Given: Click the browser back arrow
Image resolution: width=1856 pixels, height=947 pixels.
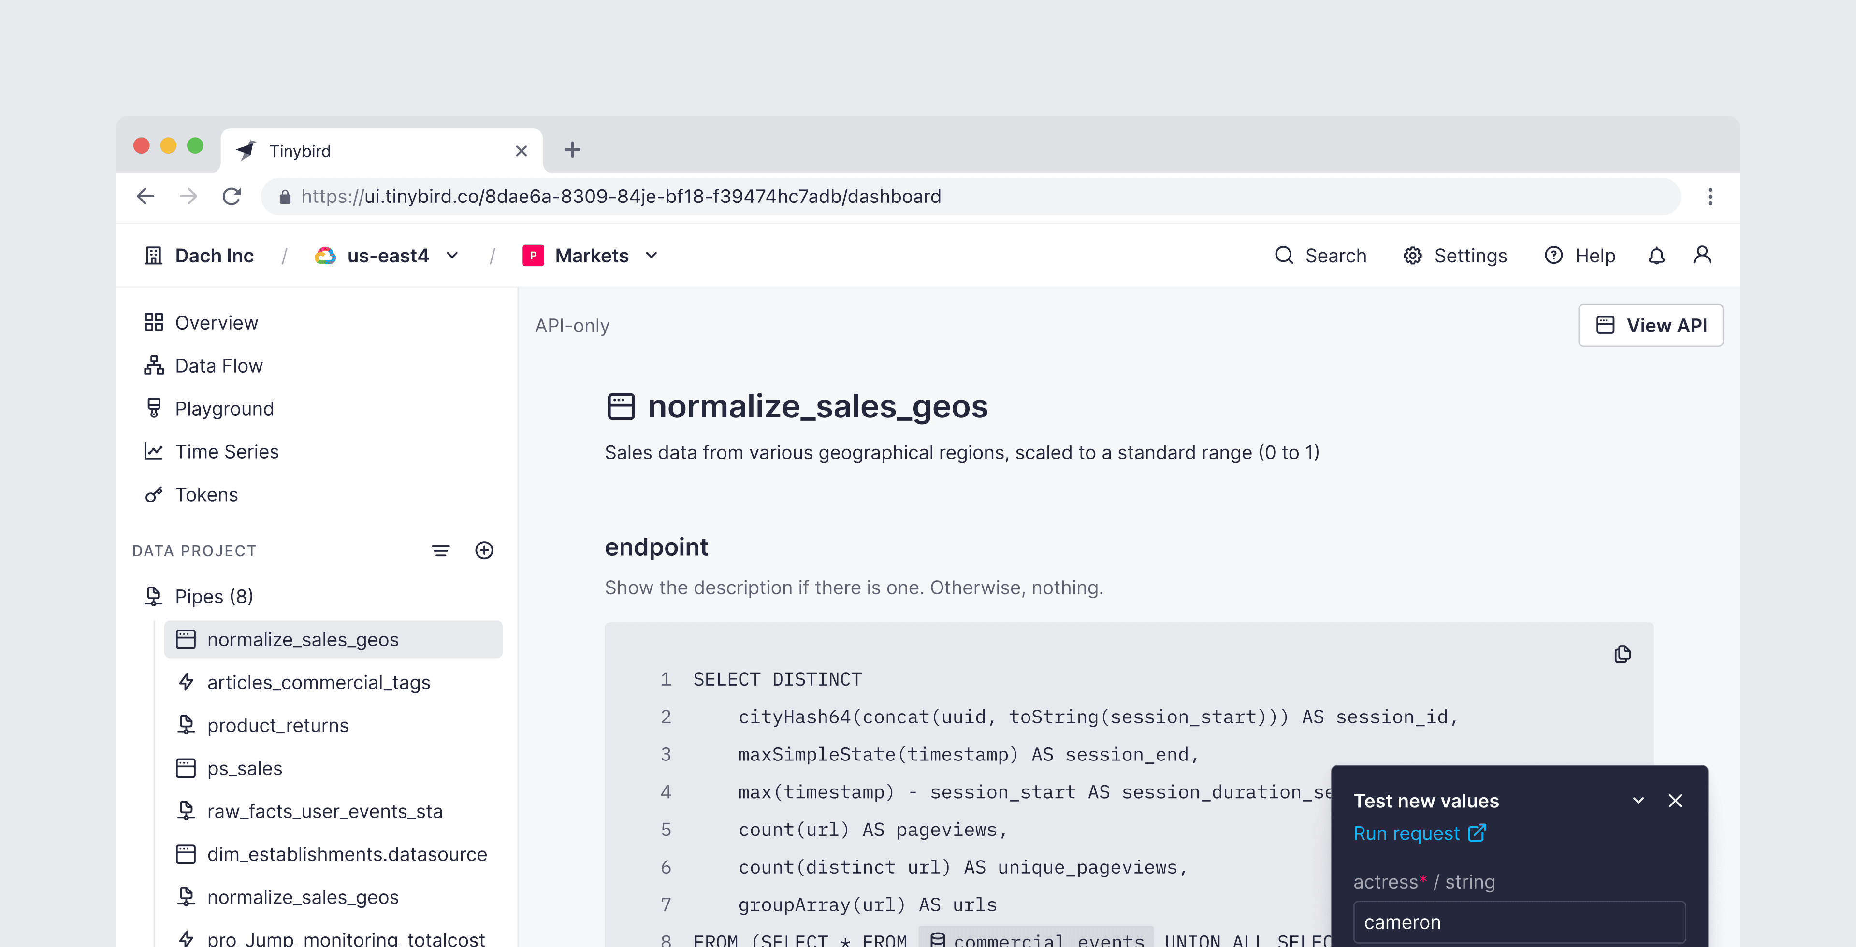Looking at the screenshot, I should (145, 196).
